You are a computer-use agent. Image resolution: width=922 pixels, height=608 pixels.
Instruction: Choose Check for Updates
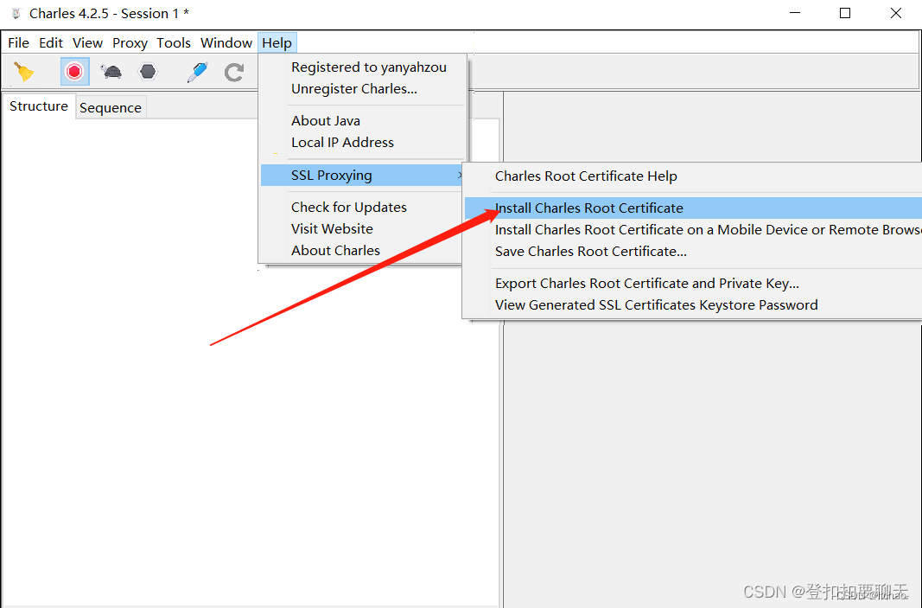(363, 208)
